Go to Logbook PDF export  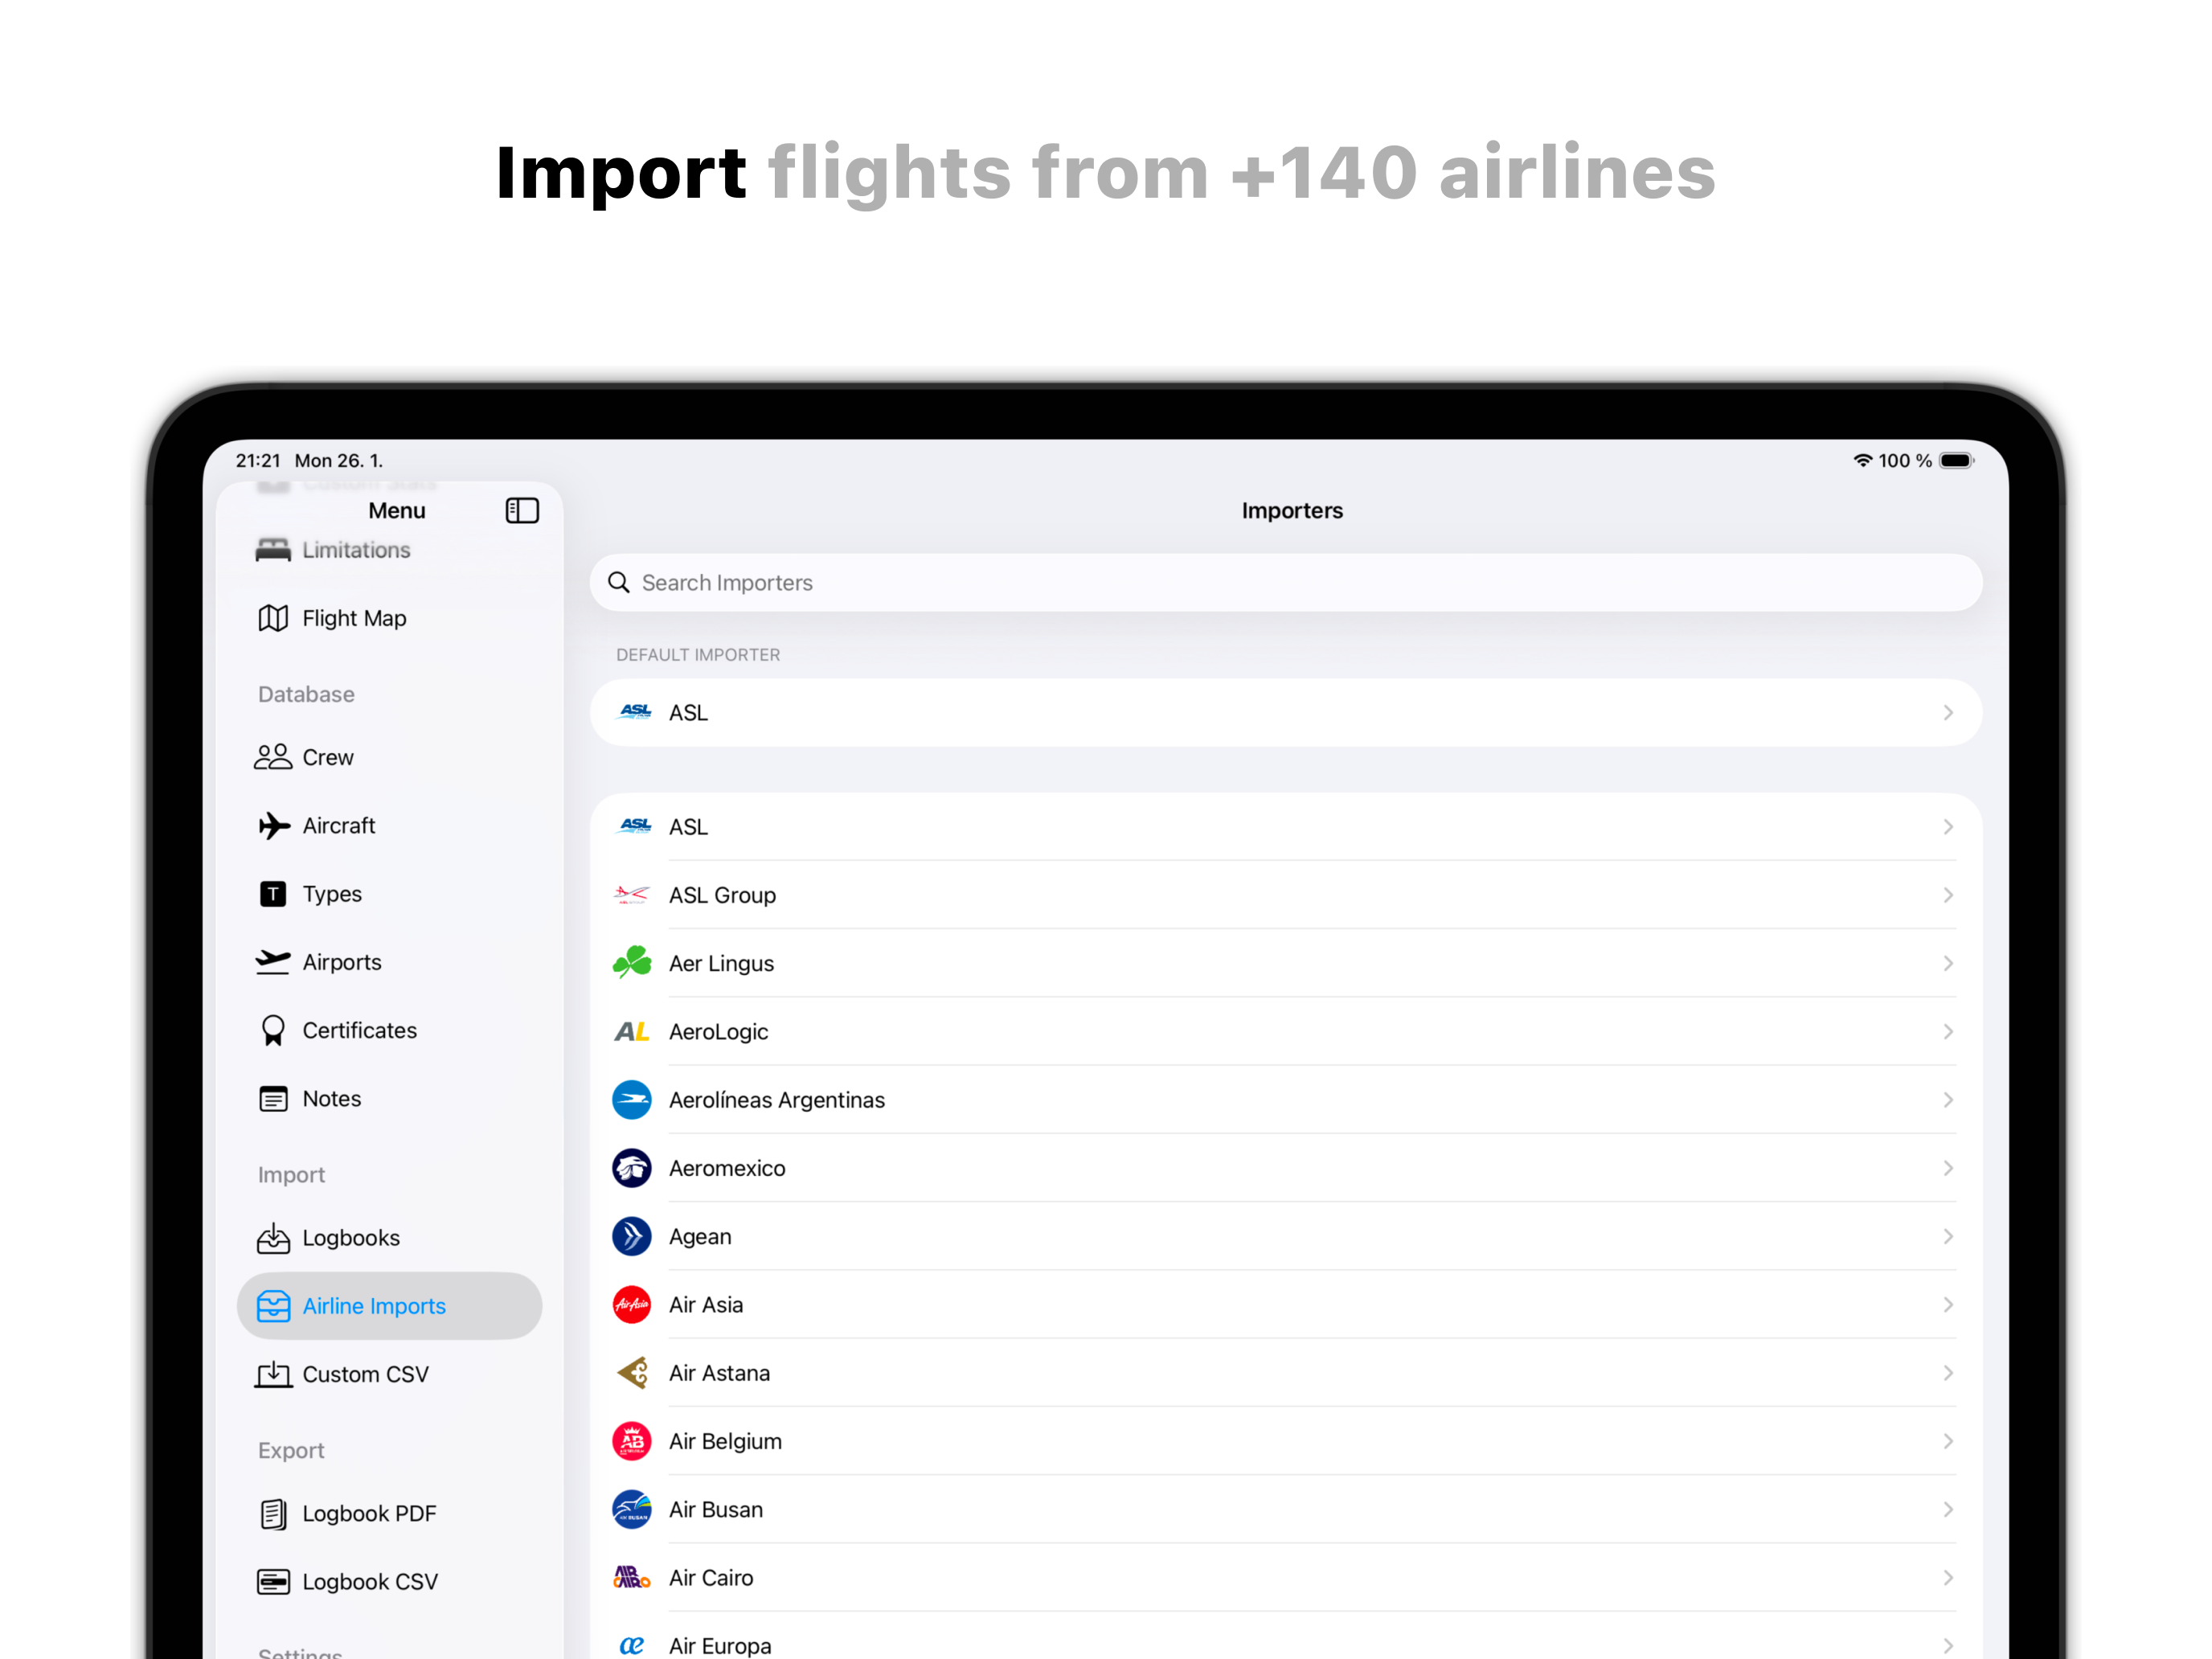(x=368, y=1513)
